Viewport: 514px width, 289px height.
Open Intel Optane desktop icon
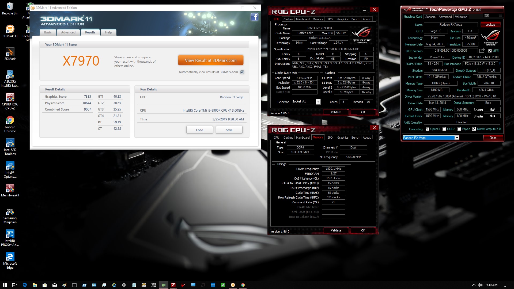pyautogui.click(x=10, y=170)
